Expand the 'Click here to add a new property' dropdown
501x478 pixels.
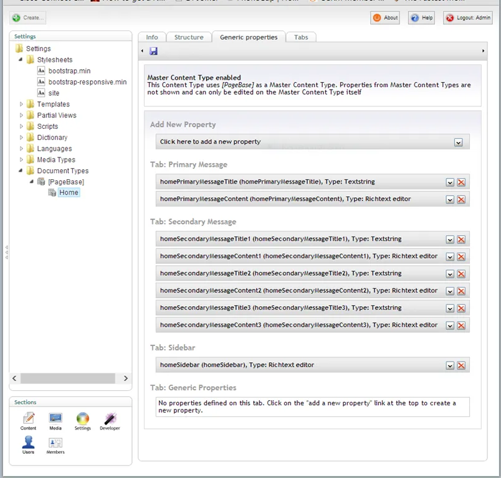click(x=458, y=142)
